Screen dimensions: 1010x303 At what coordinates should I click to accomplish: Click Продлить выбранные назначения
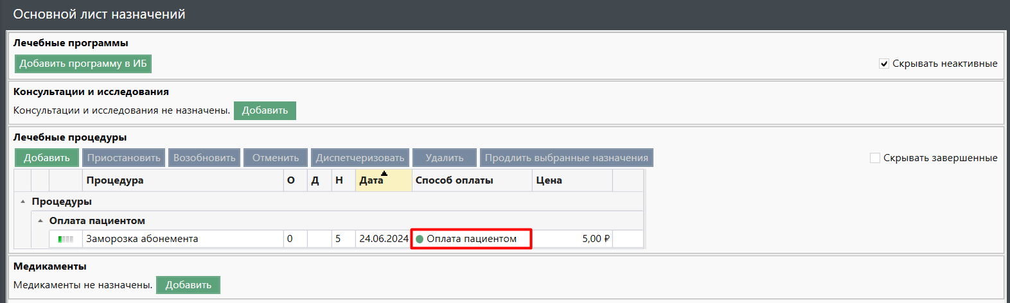tap(566, 158)
